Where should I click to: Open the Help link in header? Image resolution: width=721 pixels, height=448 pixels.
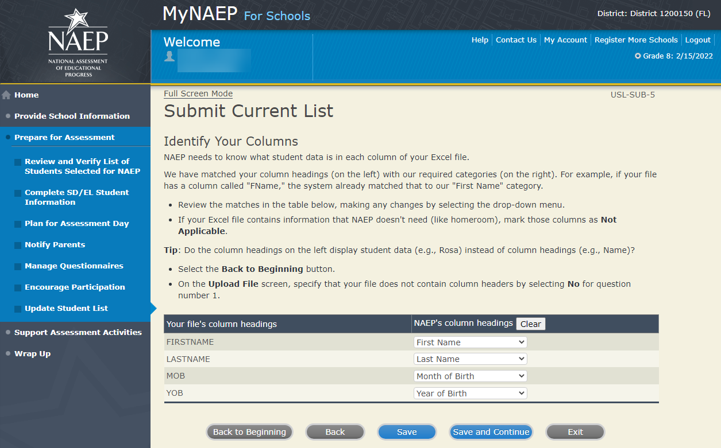coord(480,40)
